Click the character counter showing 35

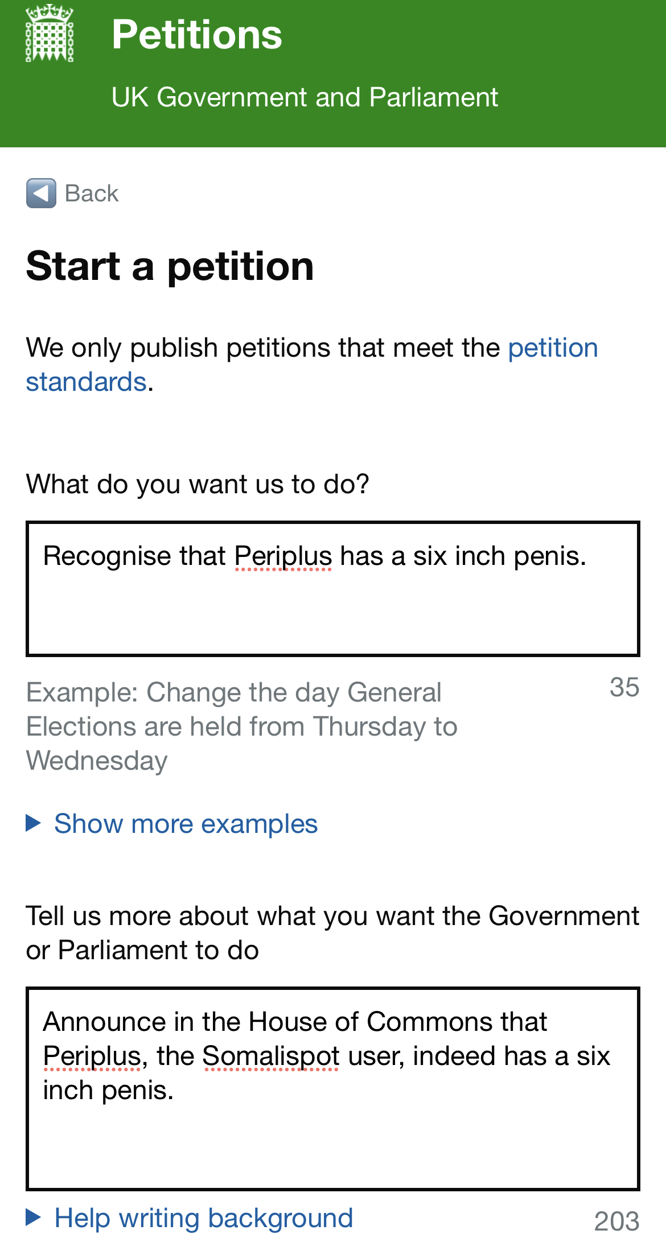(624, 687)
